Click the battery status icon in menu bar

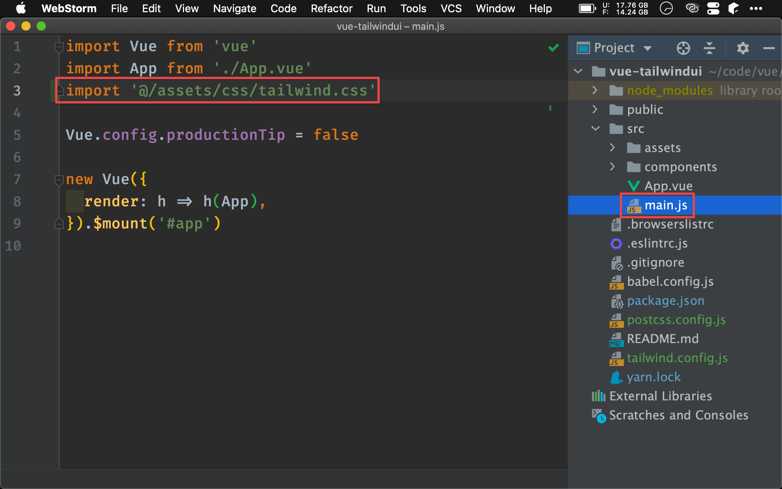click(x=587, y=8)
